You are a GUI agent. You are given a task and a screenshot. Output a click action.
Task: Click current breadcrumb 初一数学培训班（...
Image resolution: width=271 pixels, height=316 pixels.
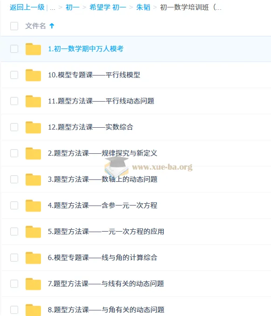[x=190, y=7]
